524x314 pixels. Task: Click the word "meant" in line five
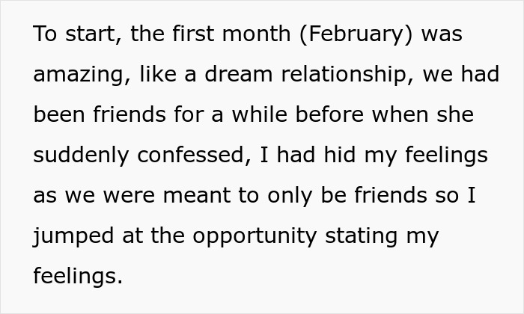196,196
